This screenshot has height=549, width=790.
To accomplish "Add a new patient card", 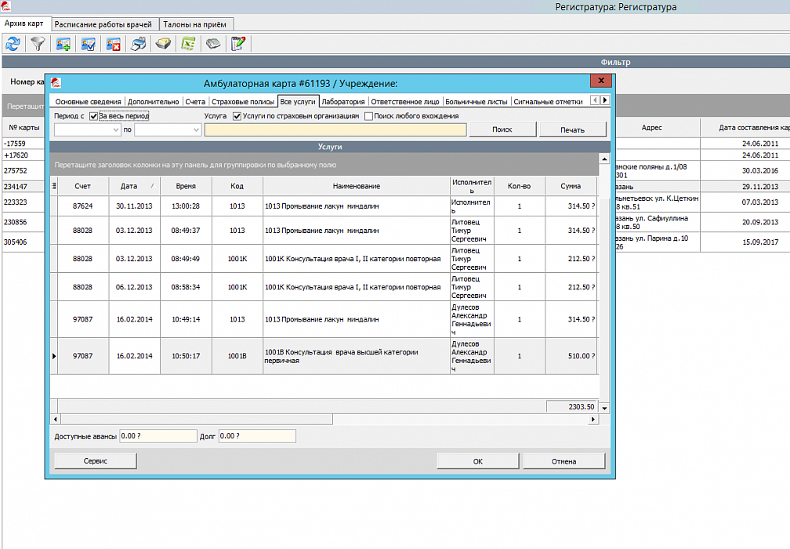I will (63, 44).
